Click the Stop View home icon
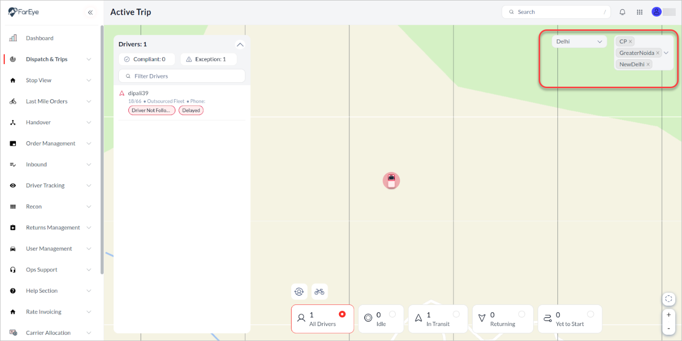The width and height of the screenshot is (682, 341). pos(13,80)
